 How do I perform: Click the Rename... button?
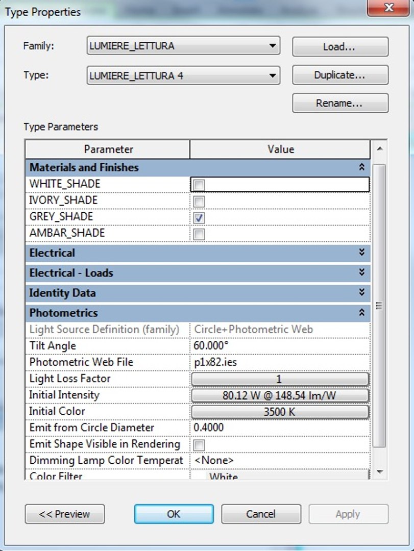[340, 103]
